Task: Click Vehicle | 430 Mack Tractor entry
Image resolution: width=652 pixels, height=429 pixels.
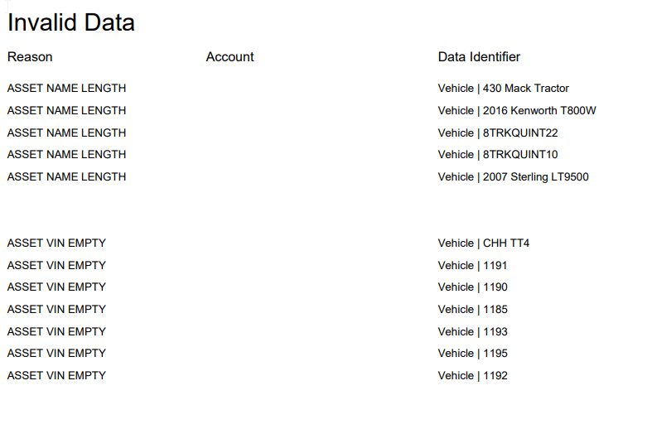Action: point(504,88)
